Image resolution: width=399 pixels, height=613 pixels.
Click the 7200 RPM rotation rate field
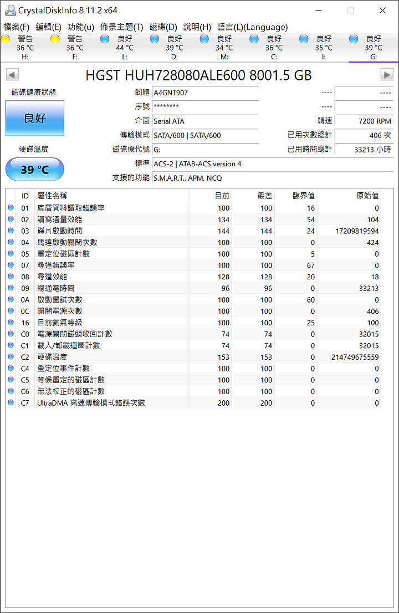(364, 121)
